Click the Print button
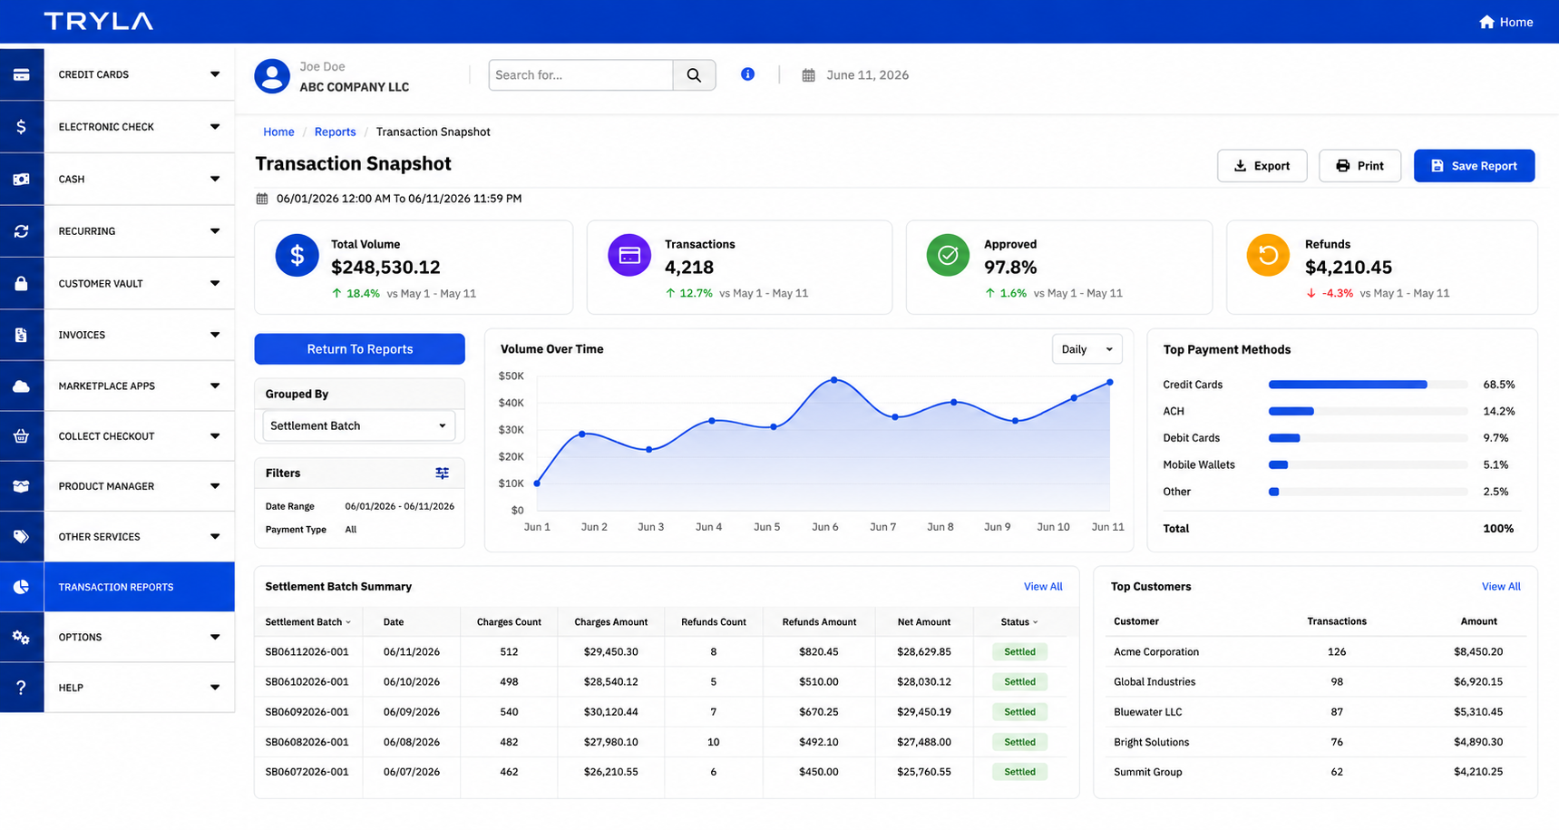The width and height of the screenshot is (1559, 830). point(1359,166)
